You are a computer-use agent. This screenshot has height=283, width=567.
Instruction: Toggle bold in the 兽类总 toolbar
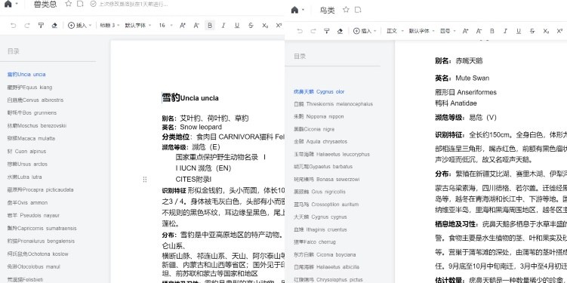pyautogui.click(x=210, y=26)
